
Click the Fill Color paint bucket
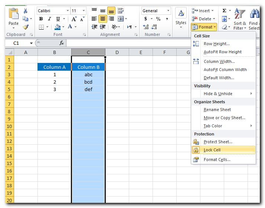tap(57, 27)
